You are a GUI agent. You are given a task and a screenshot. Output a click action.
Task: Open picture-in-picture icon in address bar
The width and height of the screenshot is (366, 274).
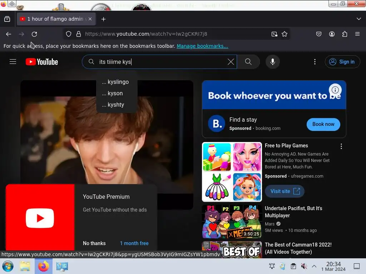point(274,34)
